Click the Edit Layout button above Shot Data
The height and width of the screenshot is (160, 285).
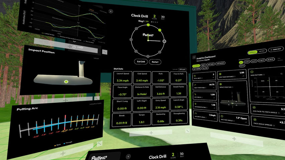pos(182,69)
